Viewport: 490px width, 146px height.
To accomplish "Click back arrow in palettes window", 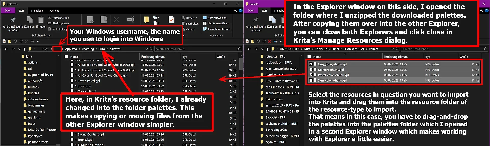I will (x=6, y=49).
